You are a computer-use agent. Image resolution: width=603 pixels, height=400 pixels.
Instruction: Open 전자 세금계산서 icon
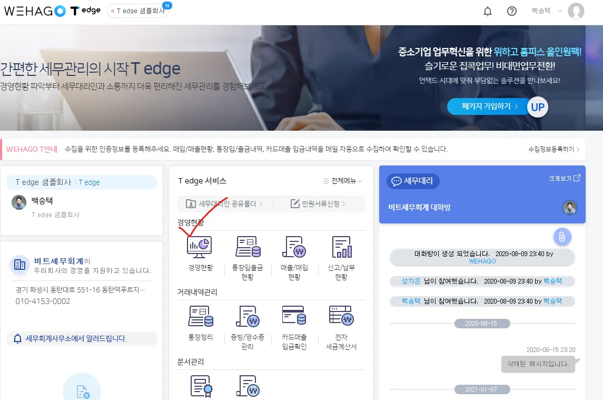(341, 316)
